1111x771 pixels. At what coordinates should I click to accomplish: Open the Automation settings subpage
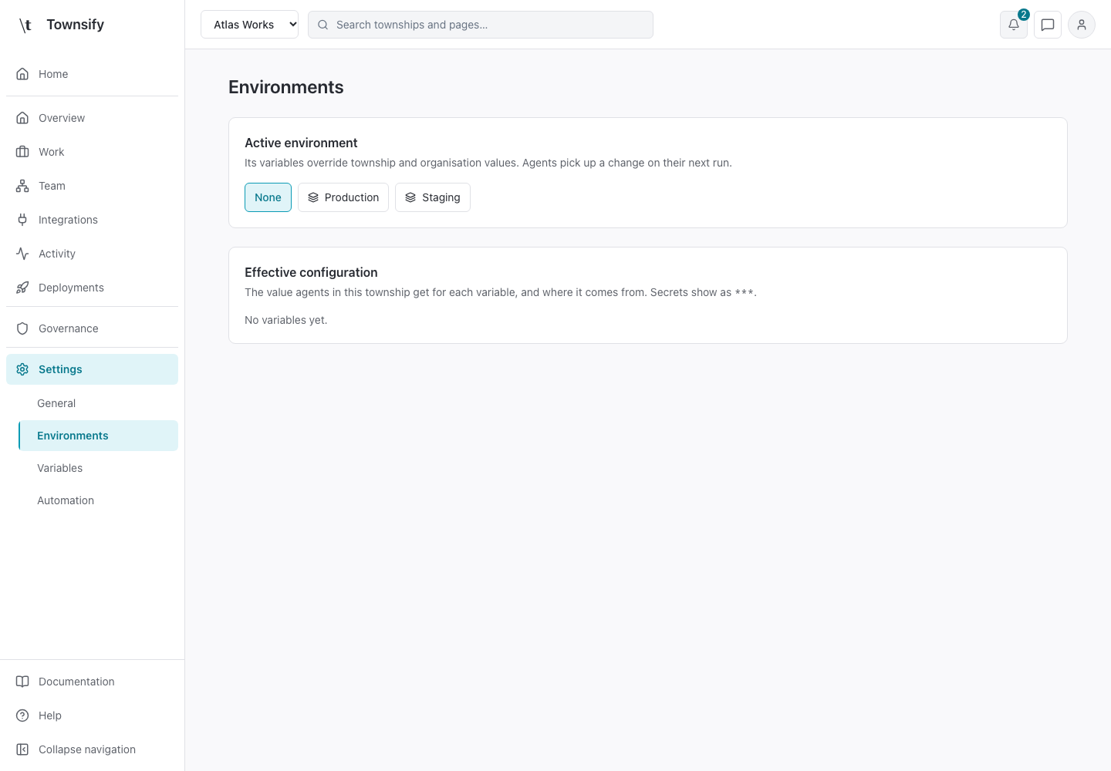[98, 500]
